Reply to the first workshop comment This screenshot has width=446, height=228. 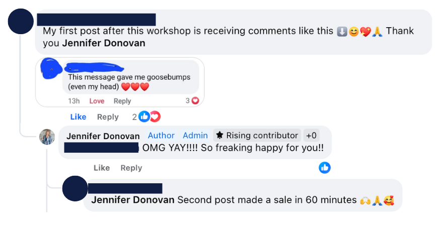[x=108, y=117]
